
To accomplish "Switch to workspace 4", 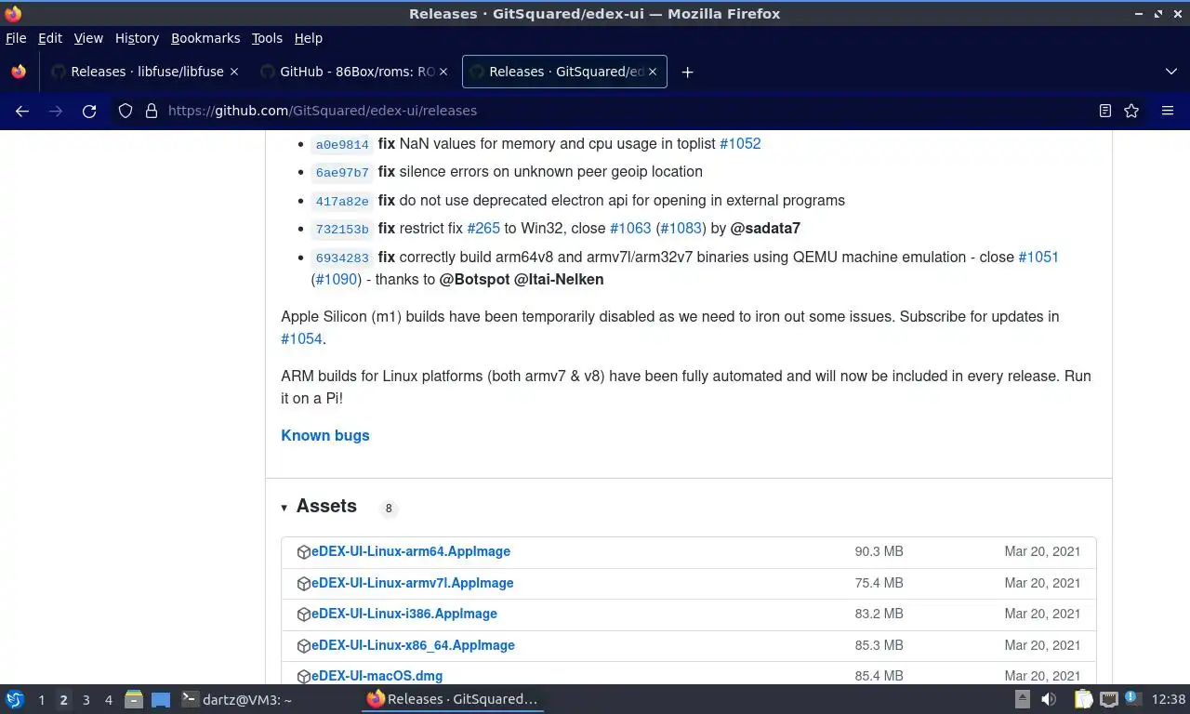I will pyautogui.click(x=108, y=700).
